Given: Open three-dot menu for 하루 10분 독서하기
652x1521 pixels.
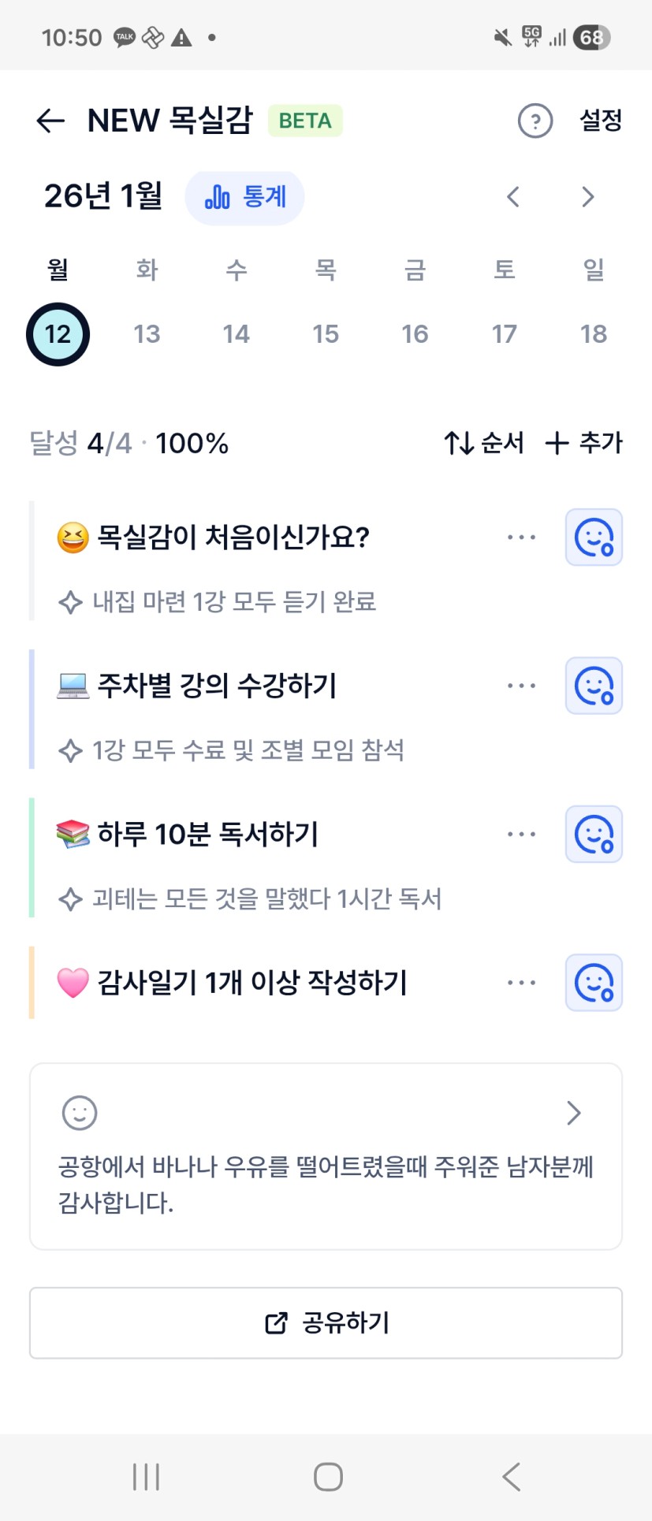Looking at the screenshot, I should [521, 834].
